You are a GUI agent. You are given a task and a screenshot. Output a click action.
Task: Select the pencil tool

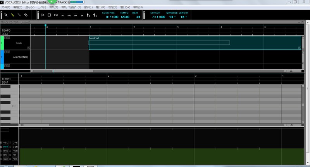coord(12,15)
